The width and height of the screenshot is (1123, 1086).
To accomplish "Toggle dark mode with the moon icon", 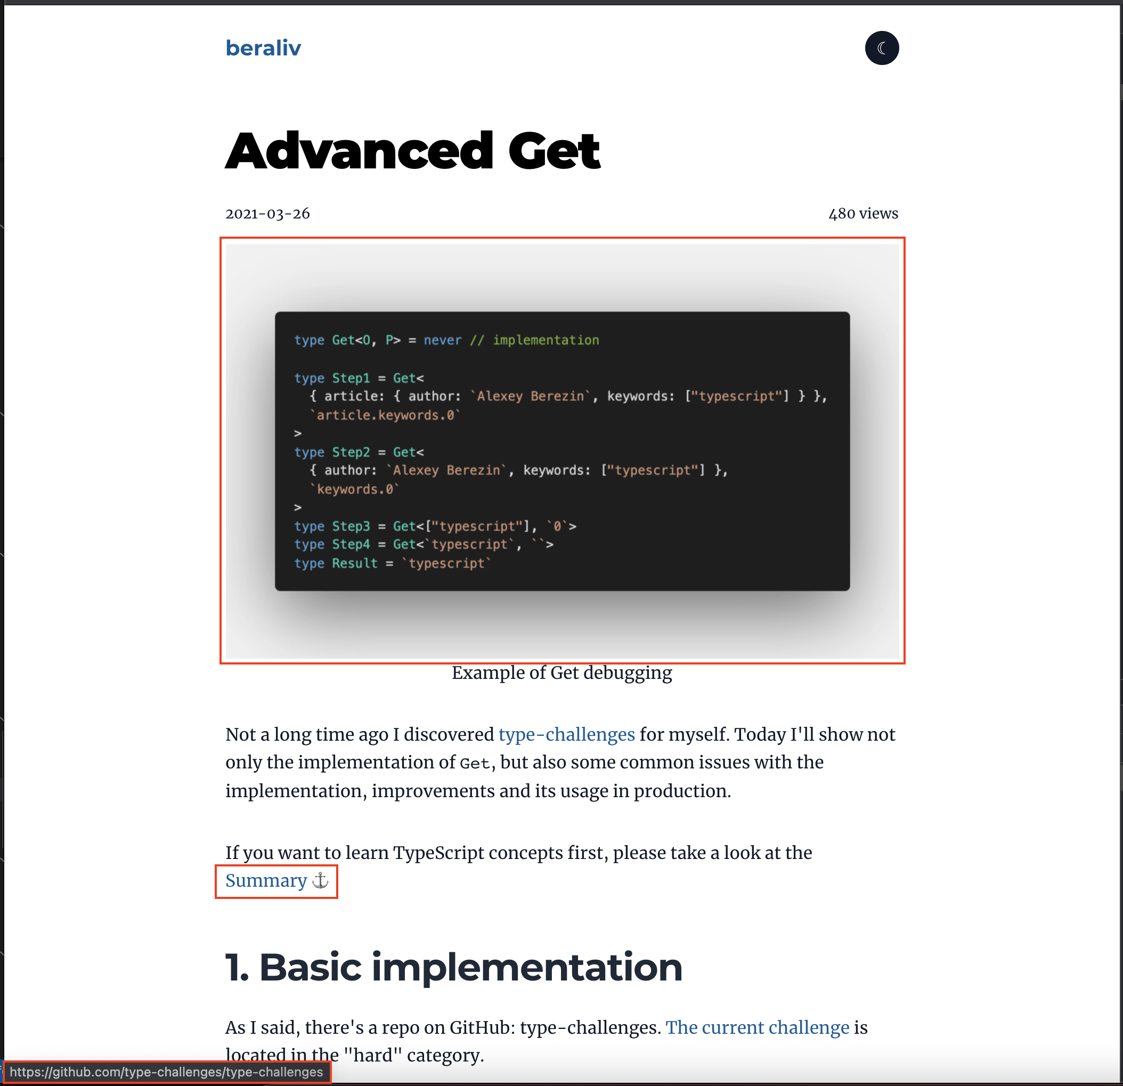I will click(x=881, y=48).
